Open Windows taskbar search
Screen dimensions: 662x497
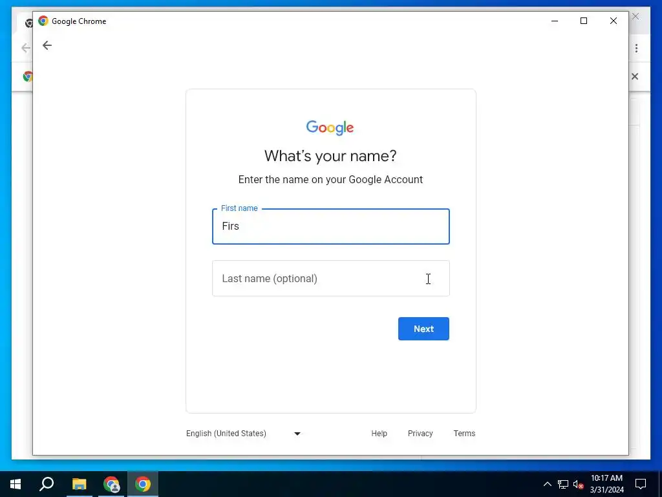[47, 484]
